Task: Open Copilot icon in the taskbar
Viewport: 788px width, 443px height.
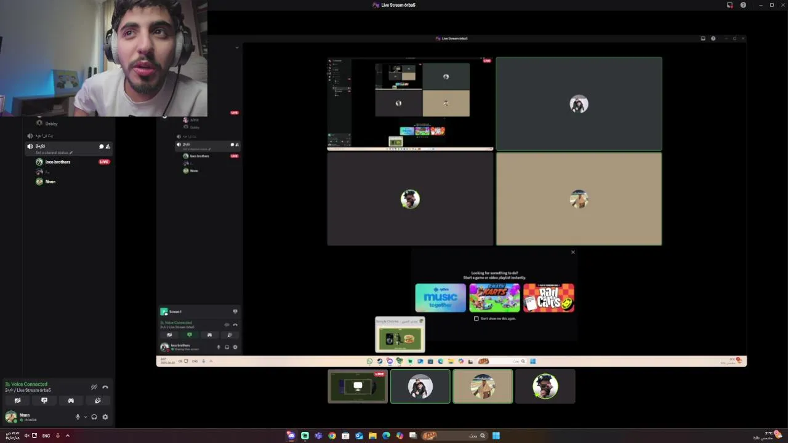Action: [400, 436]
